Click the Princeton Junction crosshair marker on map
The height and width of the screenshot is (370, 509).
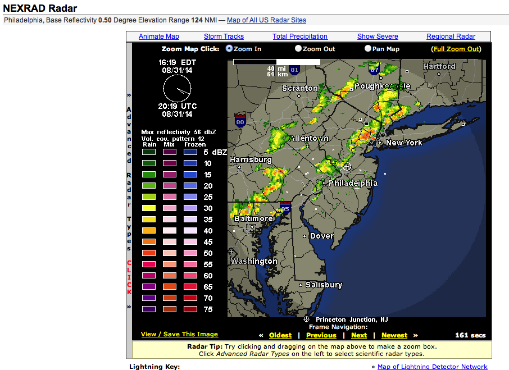pos(347,167)
